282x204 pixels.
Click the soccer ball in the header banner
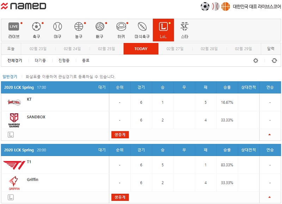(205, 6)
